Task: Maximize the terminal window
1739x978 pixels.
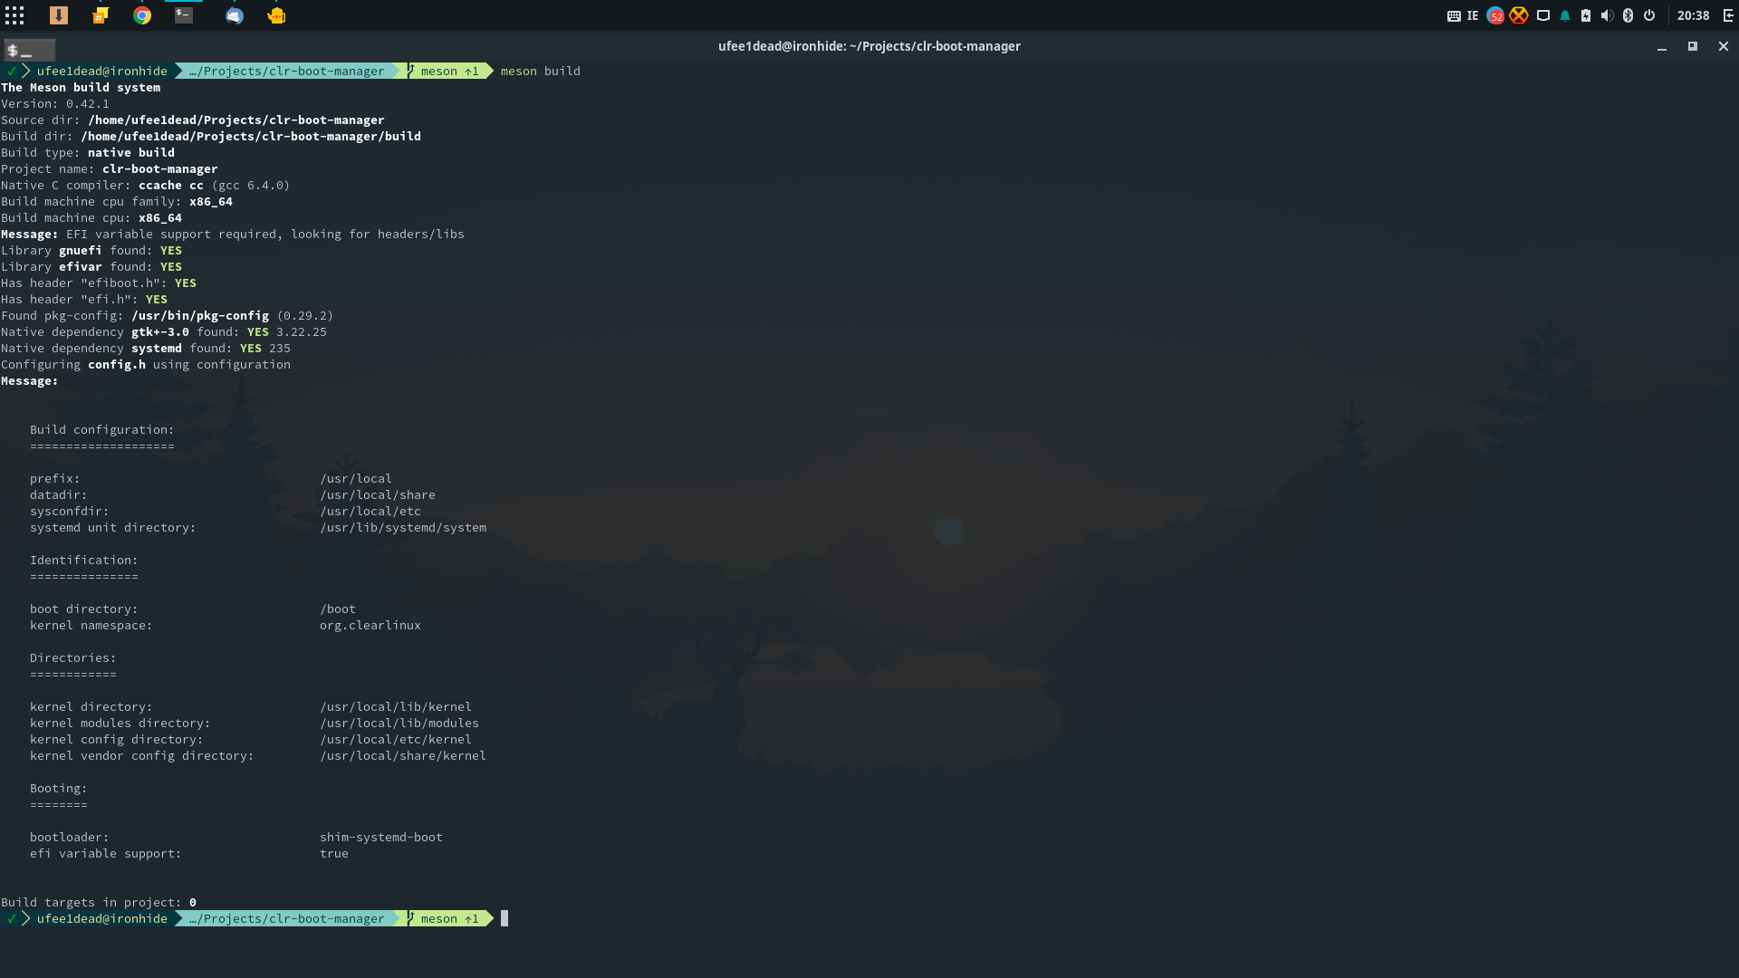Action: (x=1692, y=46)
